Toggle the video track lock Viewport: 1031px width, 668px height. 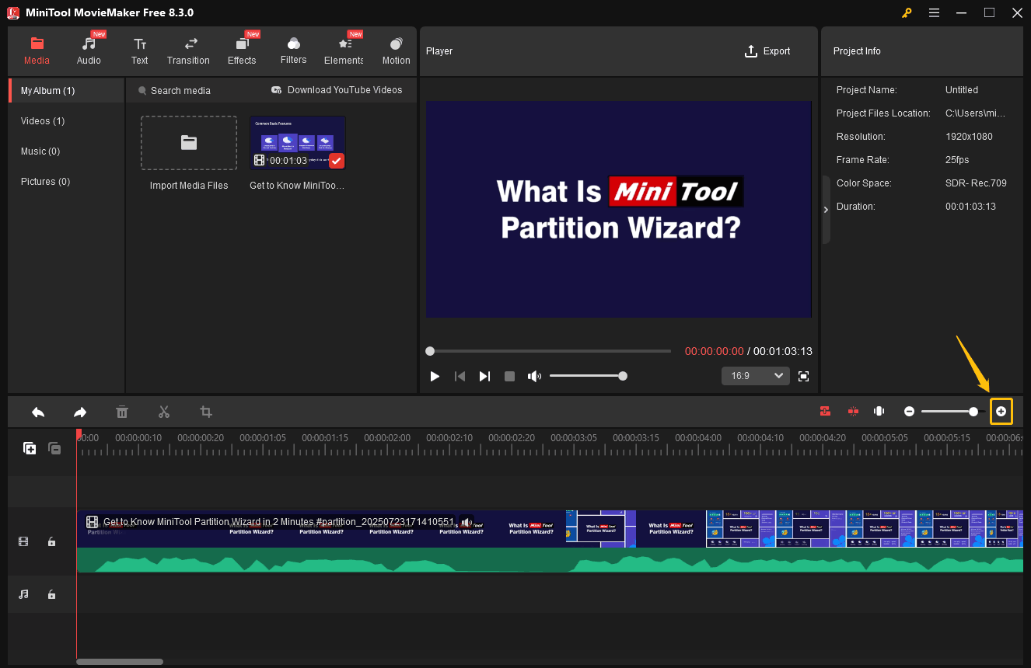(x=51, y=541)
